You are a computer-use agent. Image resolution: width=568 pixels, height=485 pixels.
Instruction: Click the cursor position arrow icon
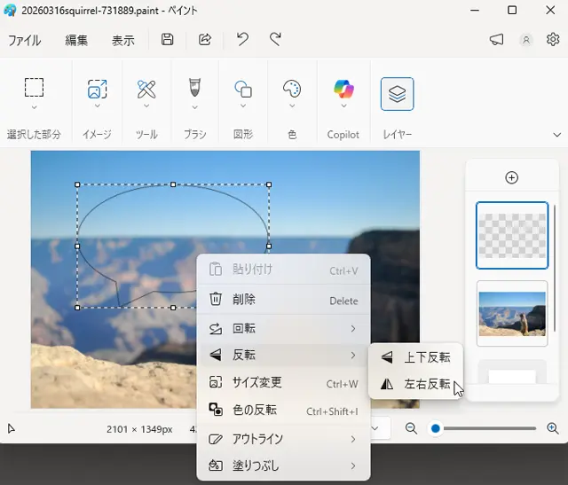(12, 429)
